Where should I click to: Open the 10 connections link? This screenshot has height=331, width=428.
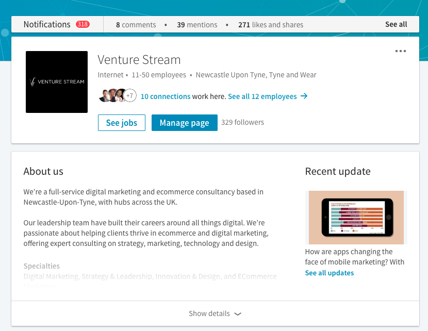[166, 96]
